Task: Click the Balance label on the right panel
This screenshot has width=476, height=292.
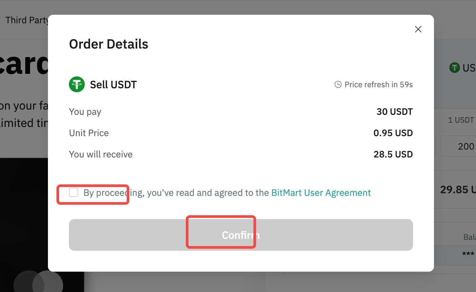Action: pyautogui.click(x=469, y=237)
